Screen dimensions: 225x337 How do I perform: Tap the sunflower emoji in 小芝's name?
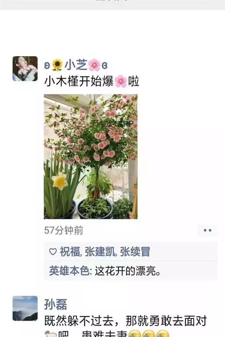57,65
